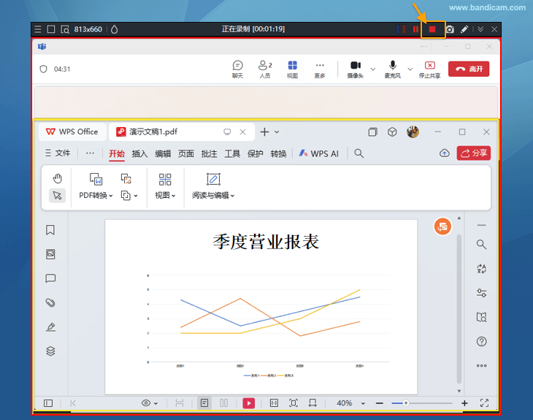Viewport: 533px width, 420px height.
Task: Select the Hand pan tool
Action: coord(57,178)
